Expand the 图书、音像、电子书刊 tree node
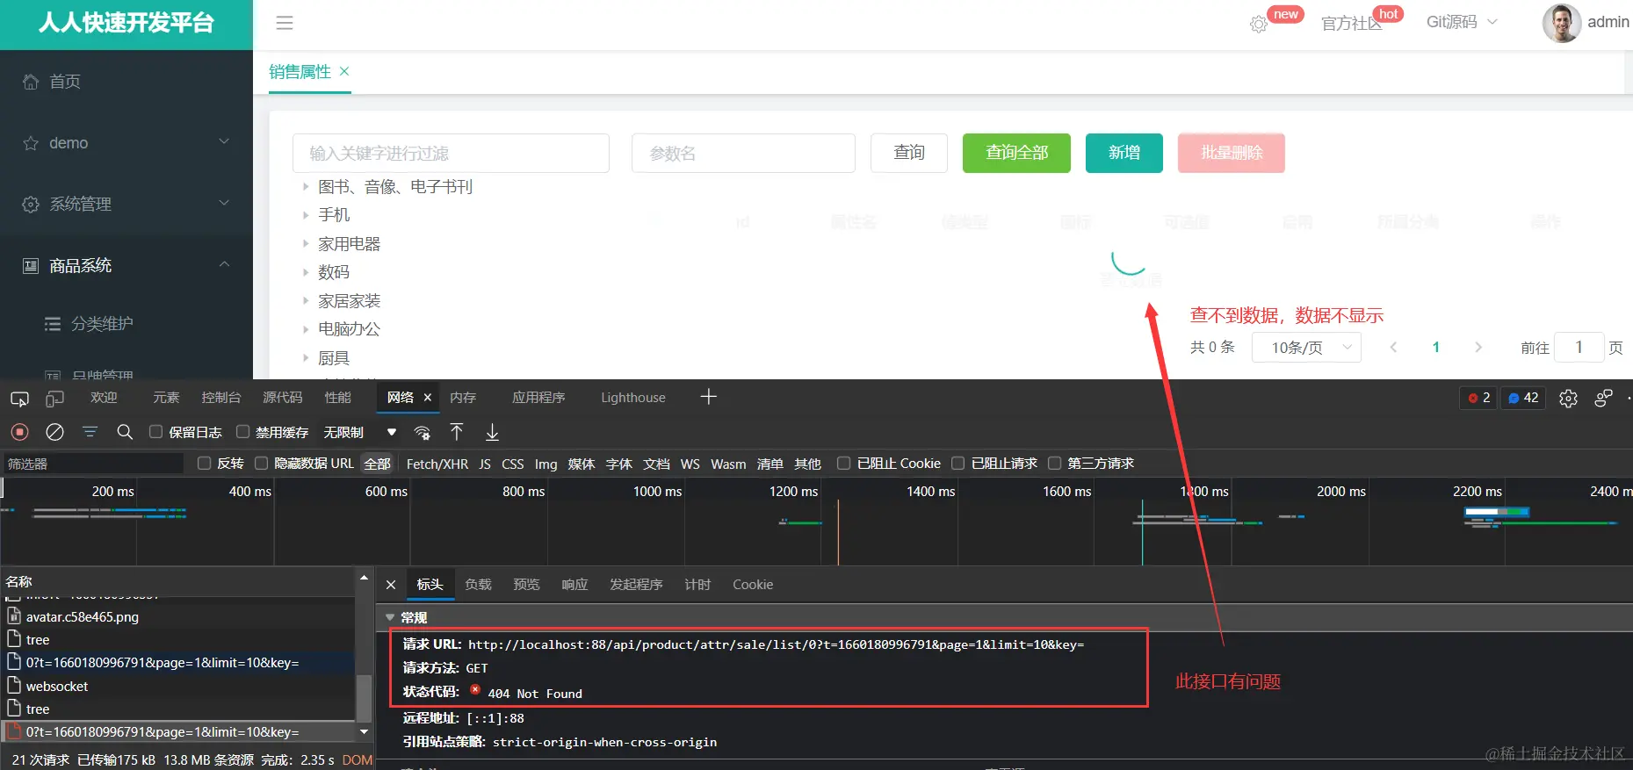 pos(306,186)
